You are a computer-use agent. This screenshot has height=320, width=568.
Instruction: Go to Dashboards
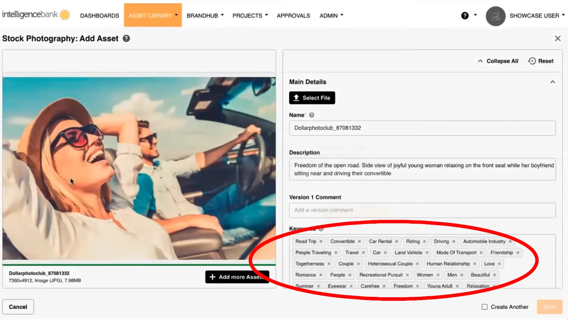99,16
